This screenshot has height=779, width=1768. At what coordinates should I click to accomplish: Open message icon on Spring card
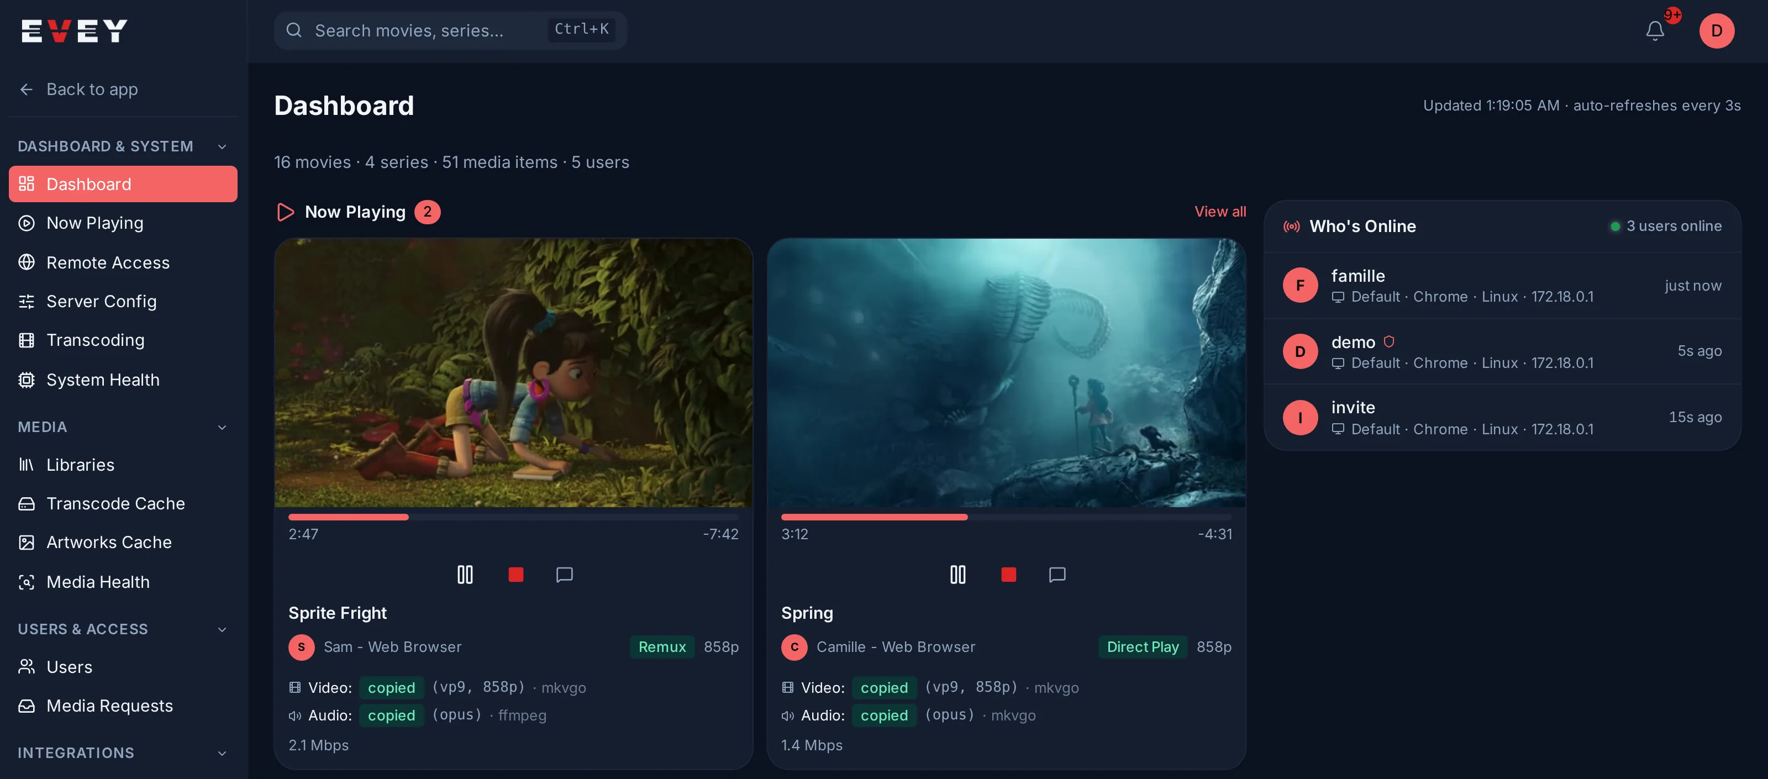coord(1057,575)
